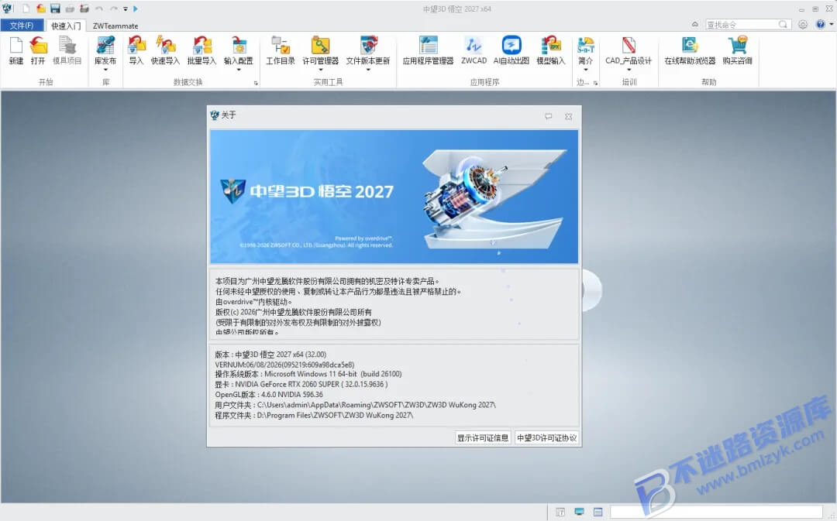This screenshot has width=837, height=521.
Task: Click the 库发布 library publish icon
Action: coord(105,46)
